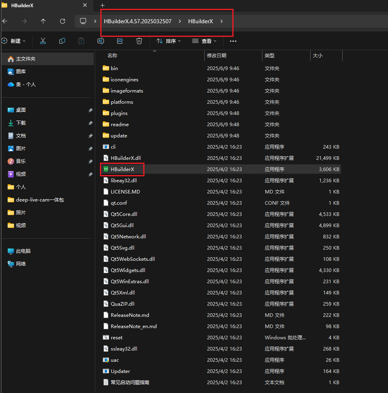
Task: Click the Share icon in toolbar
Action: [x=120, y=41]
